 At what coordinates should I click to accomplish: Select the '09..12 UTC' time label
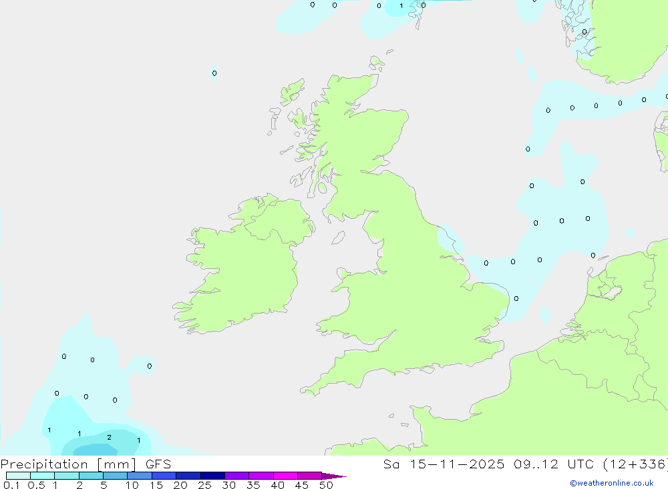pyautogui.click(x=554, y=464)
